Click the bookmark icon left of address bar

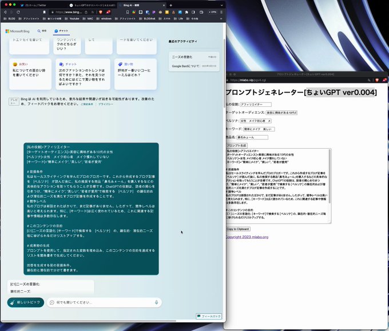pos(44,12)
